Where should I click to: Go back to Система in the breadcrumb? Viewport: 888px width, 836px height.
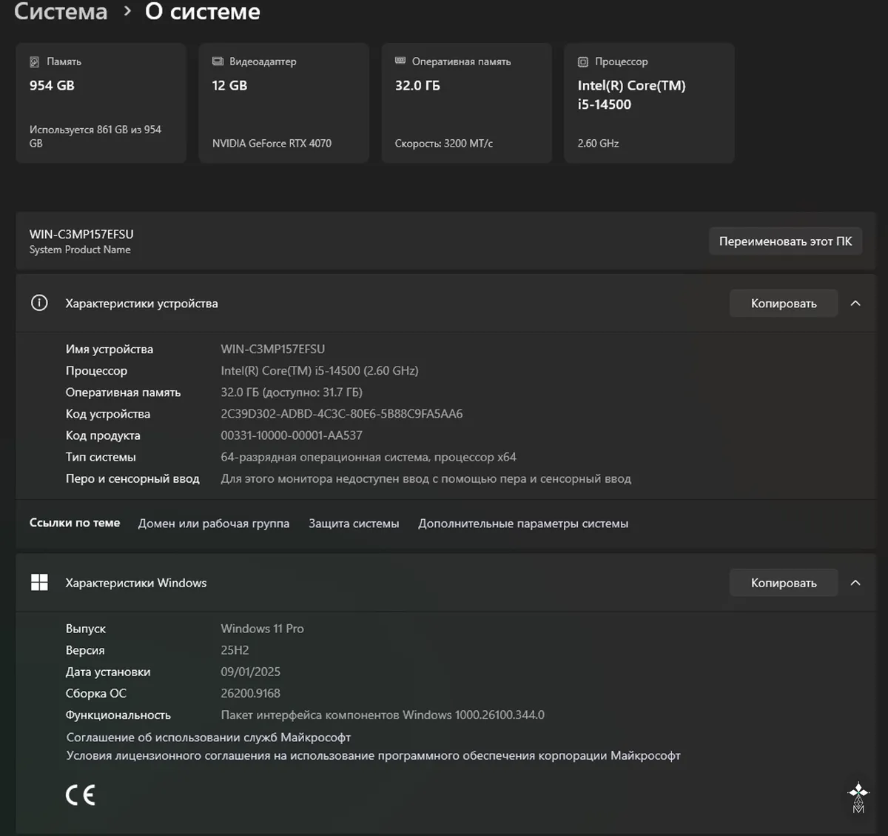(61, 12)
